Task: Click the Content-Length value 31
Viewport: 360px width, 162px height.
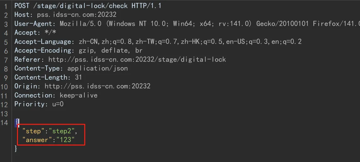Action: (78, 77)
